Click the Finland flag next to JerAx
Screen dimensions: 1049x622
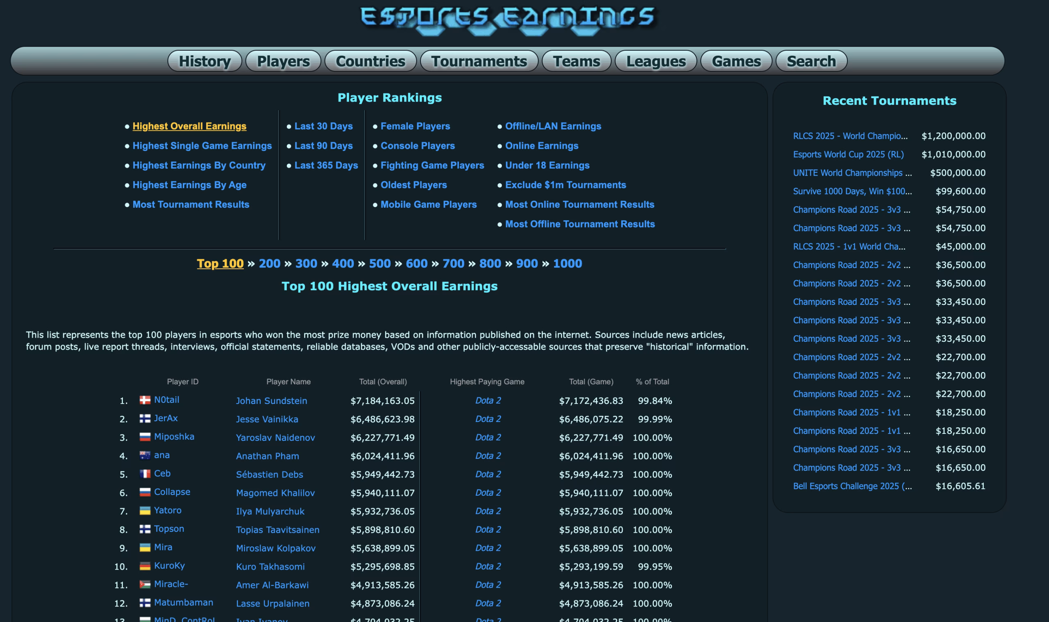[145, 419]
